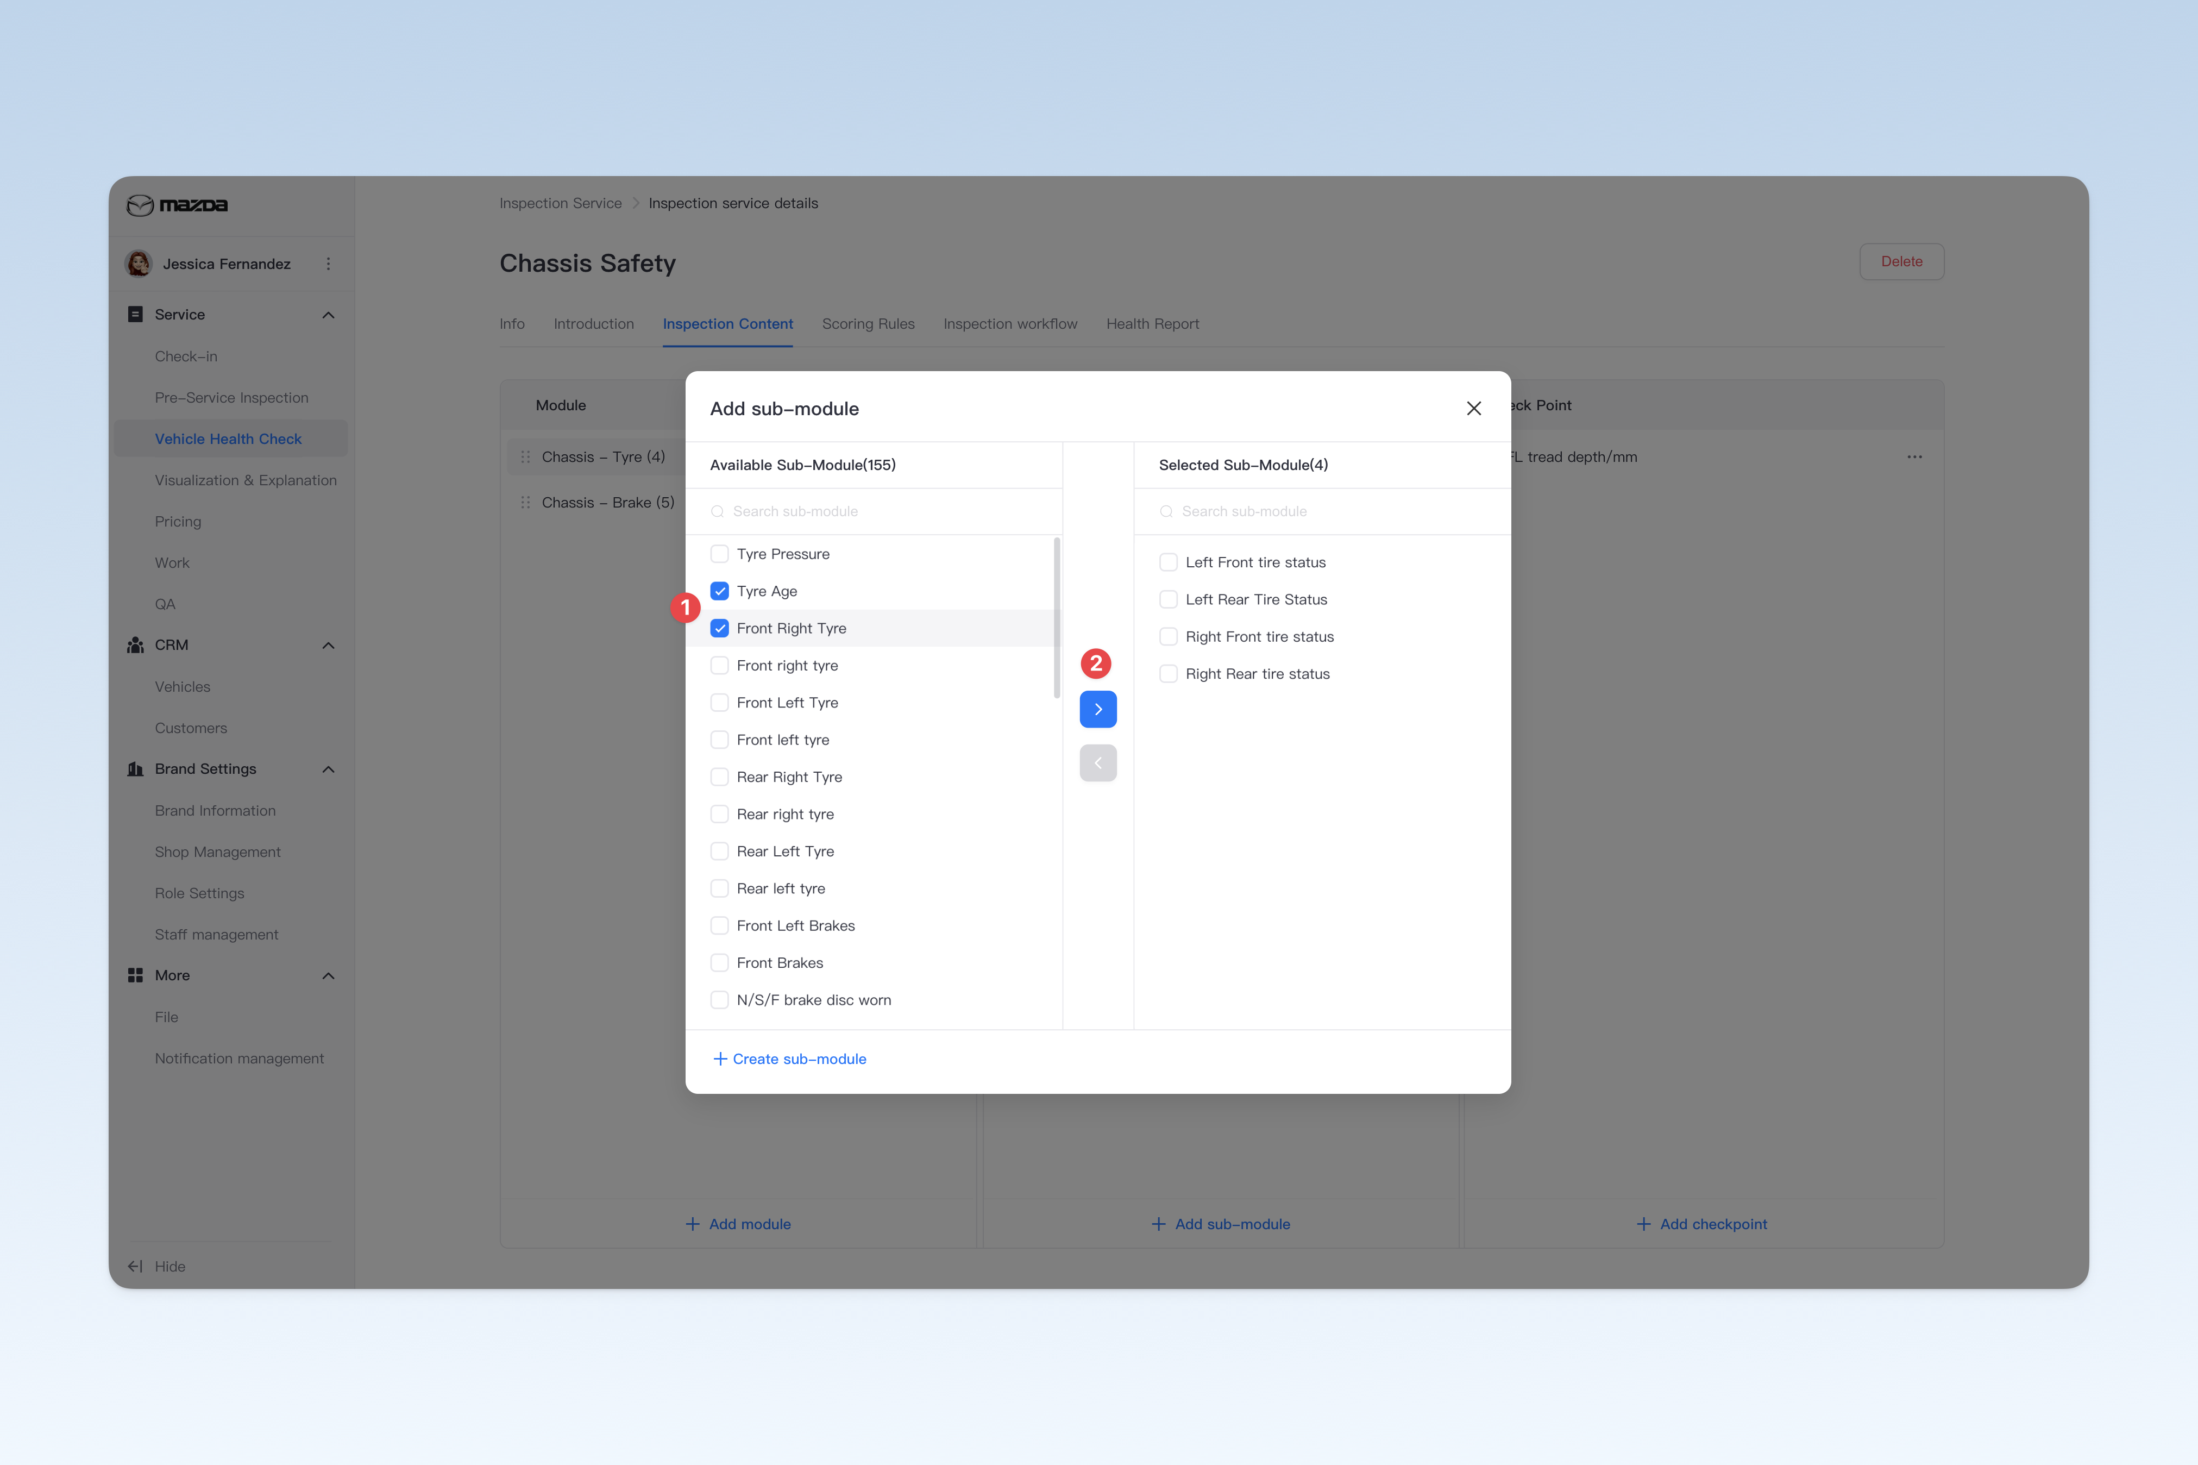Uncheck the Tyre Age checkbox
The width and height of the screenshot is (2198, 1465).
719,591
